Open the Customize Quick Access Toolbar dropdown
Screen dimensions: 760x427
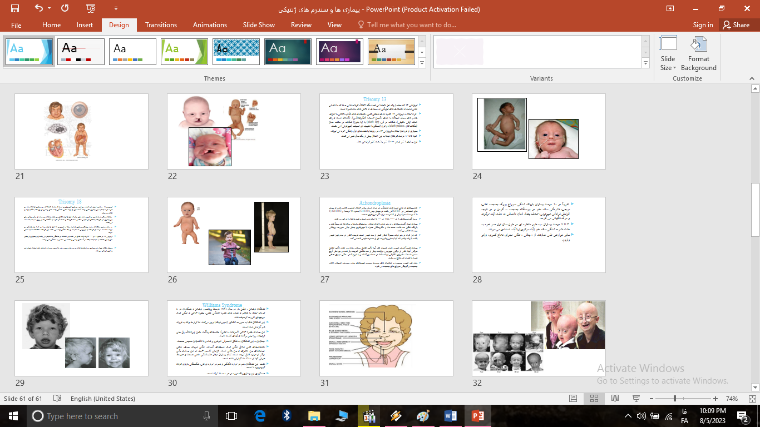coord(116,9)
